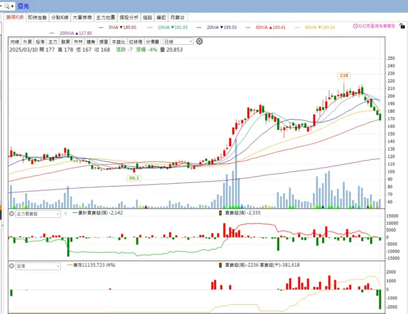408x314 pixels.
Task: Switch to 主力地圖 tab
Action: [106, 18]
